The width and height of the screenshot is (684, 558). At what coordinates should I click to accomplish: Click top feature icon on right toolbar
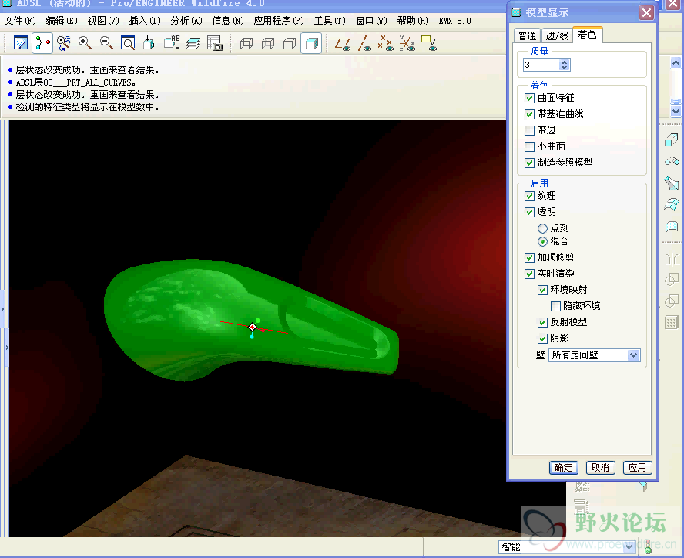coord(672,140)
